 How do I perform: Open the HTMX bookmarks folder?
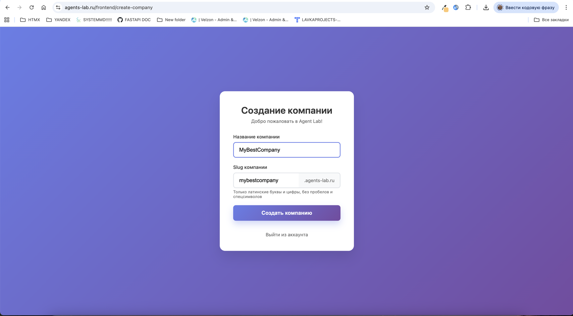coord(30,20)
